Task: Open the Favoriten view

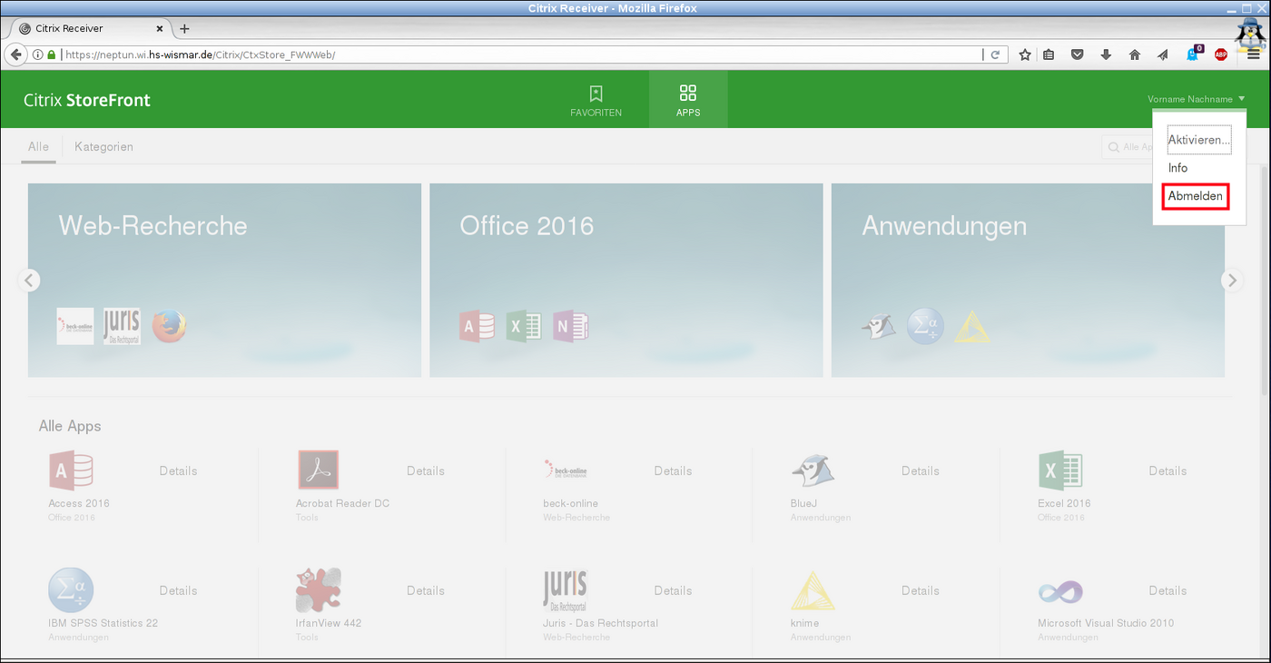Action: click(596, 100)
